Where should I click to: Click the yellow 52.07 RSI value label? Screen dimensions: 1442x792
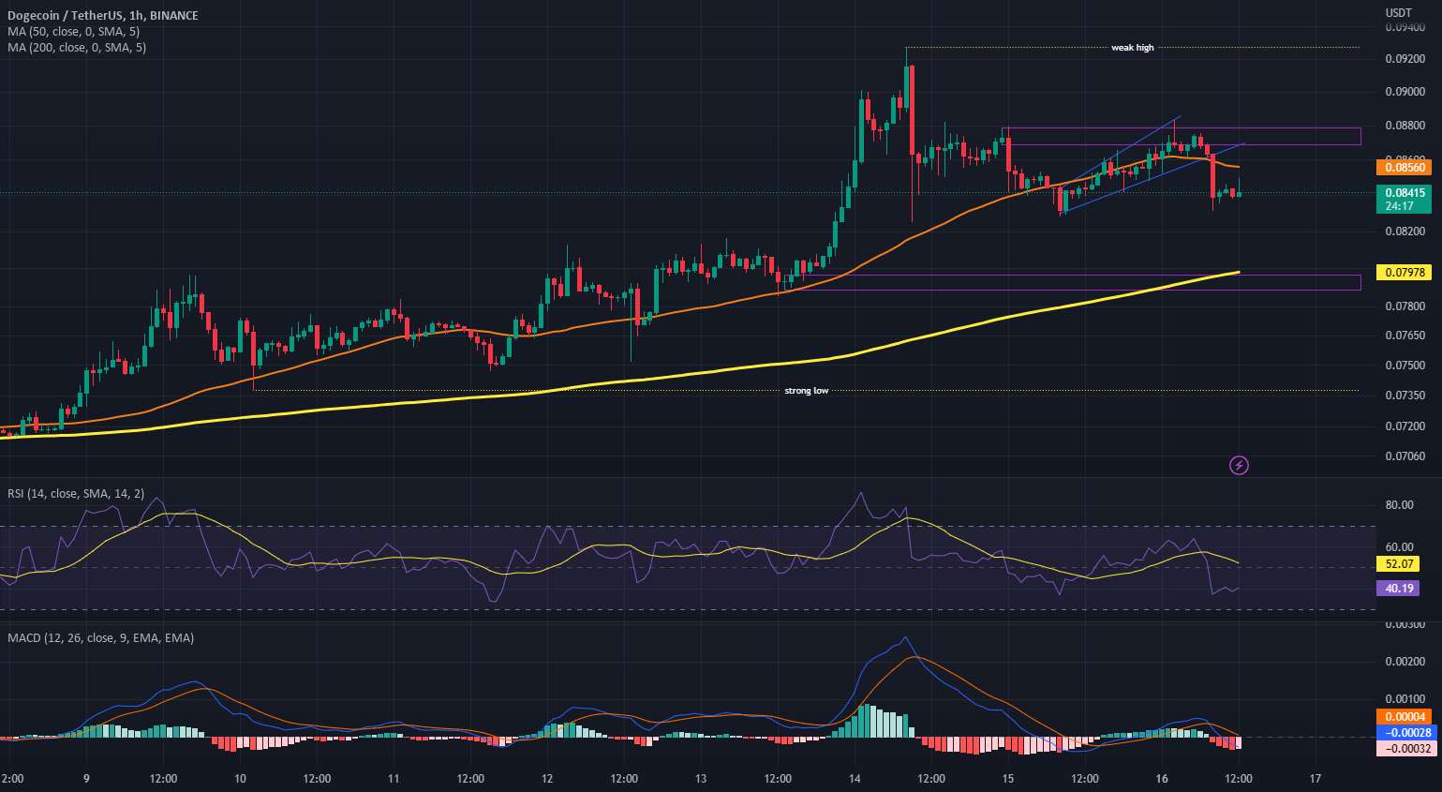(x=1398, y=564)
